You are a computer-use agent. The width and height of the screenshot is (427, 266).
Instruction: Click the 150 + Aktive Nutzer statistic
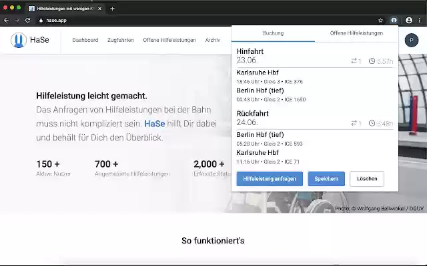pos(53,168)
